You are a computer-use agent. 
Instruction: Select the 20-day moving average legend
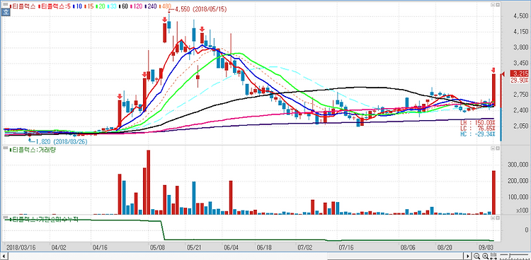tap(101, 6)
